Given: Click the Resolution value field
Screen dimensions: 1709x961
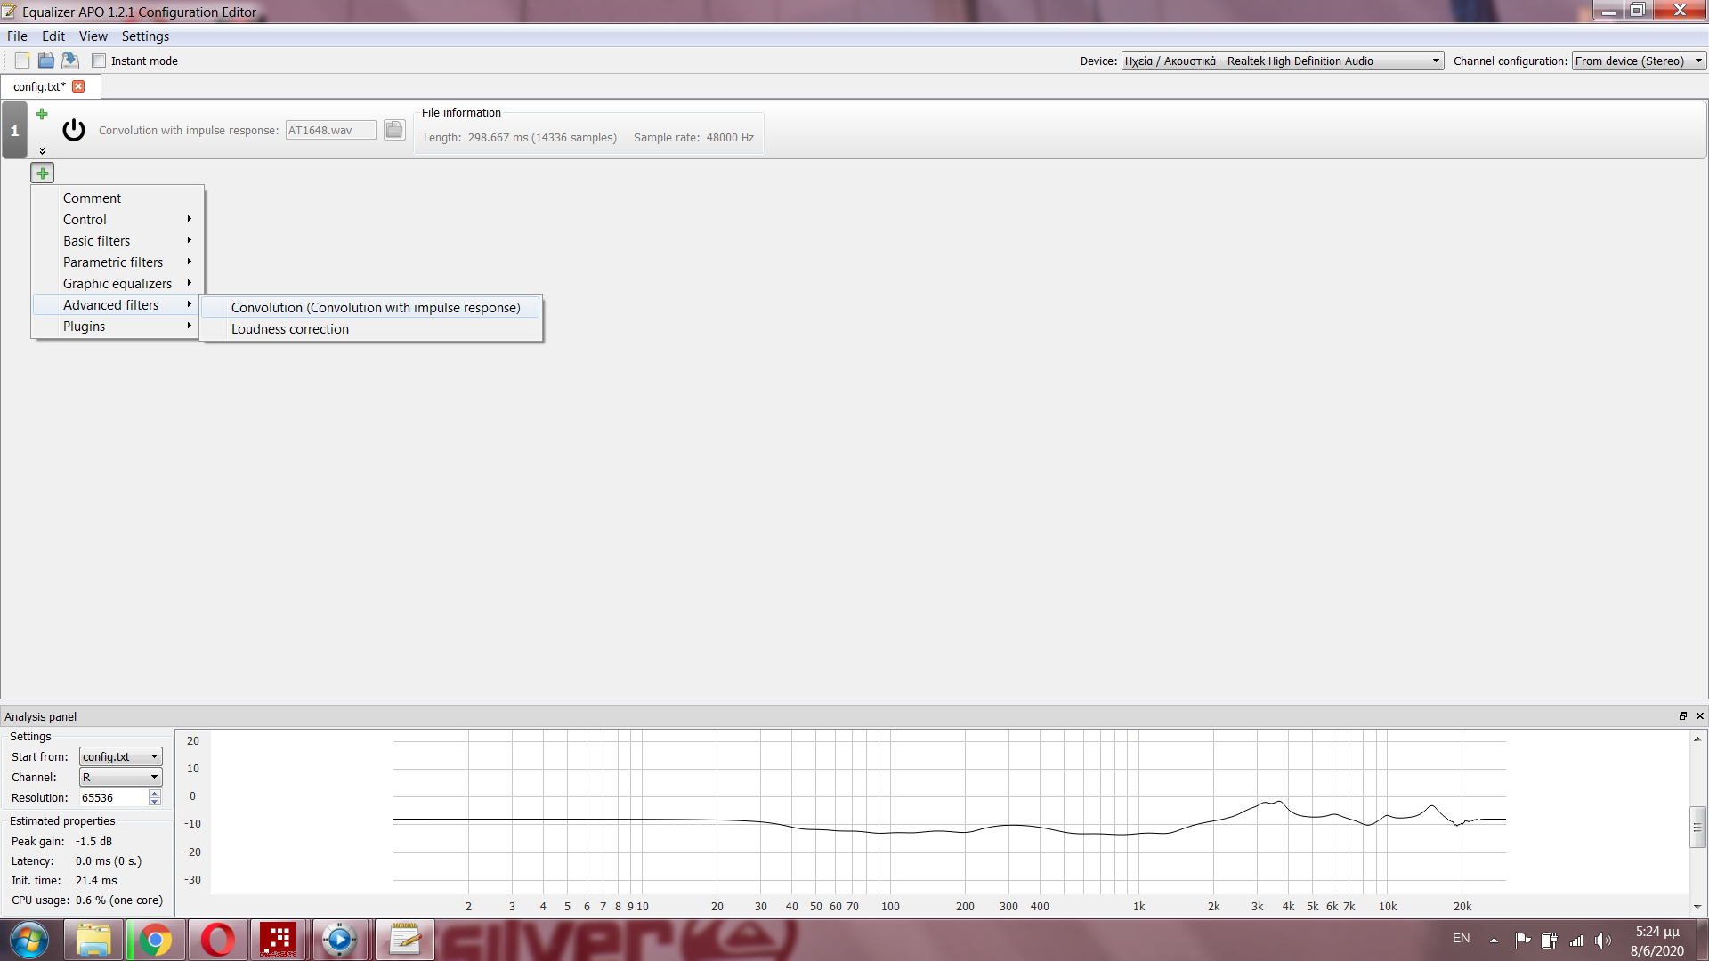Looking at the screenshot, I should point(113,797).
